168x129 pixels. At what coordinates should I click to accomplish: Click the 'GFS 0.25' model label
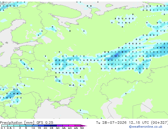[45, 123]
